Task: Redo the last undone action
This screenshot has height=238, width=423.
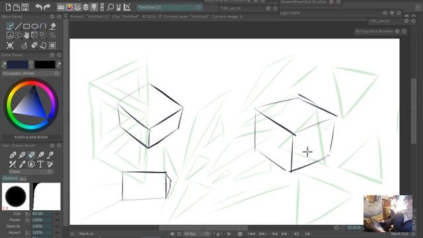Action: point(47,7)
